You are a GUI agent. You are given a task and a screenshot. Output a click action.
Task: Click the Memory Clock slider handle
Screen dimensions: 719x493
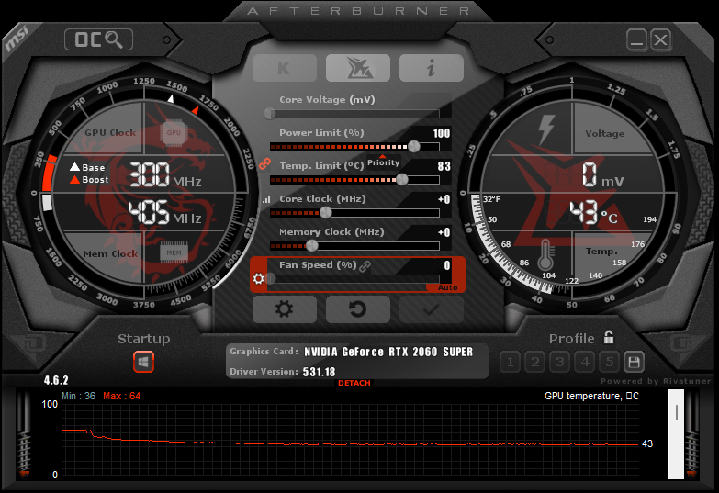point(312,245)
